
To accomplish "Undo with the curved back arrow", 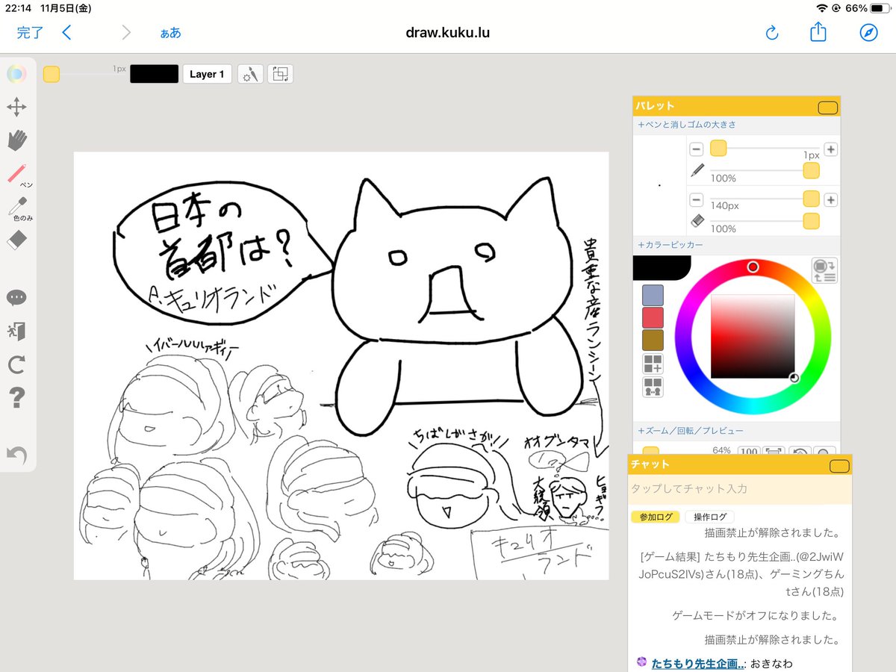I will pyautogui.click(x=17, y=454).
